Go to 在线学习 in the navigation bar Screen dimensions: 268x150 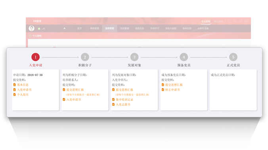(x=155, y=28)
